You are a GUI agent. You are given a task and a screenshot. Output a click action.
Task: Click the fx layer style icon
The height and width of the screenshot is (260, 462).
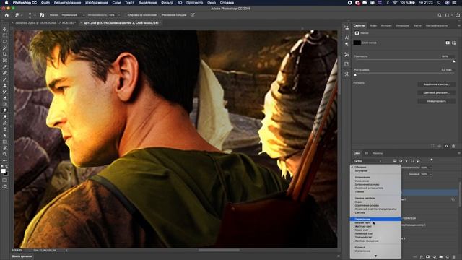[x=422, y=257]
